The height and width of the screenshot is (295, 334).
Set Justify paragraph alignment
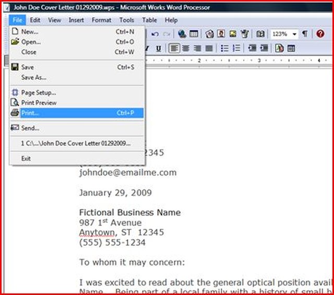[209, 49]
